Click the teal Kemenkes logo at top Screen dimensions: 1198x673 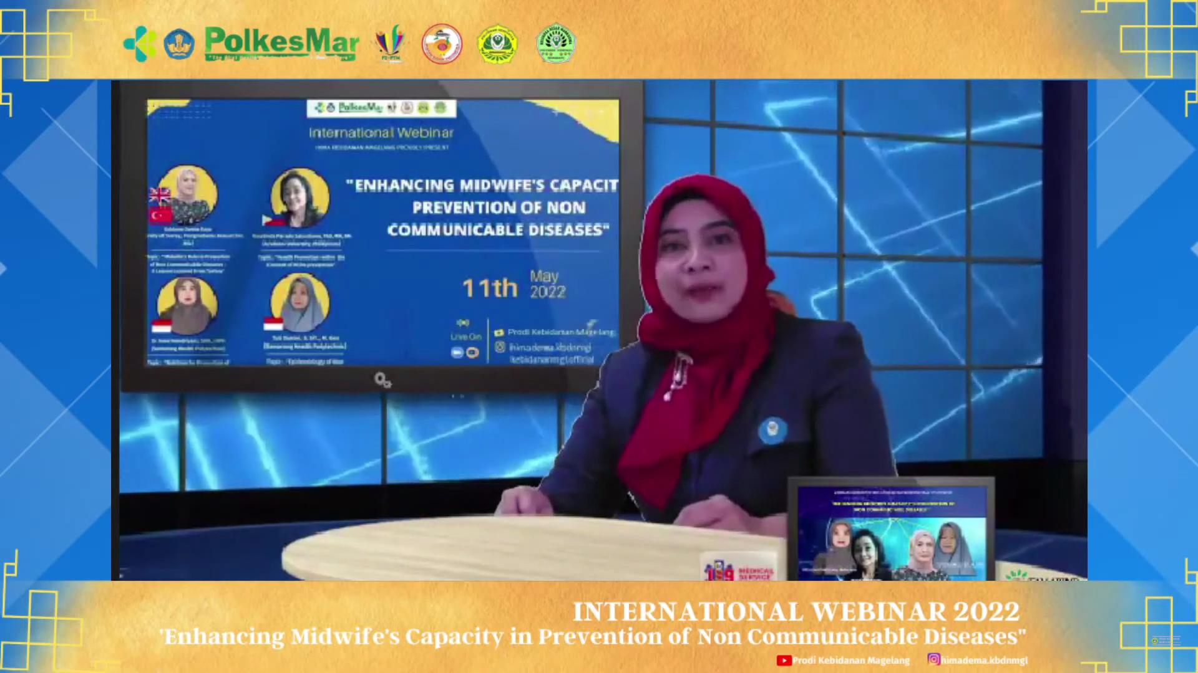[140, 44]
